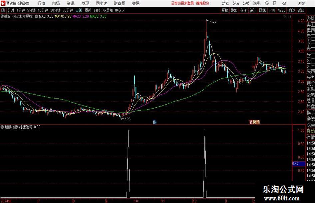
Task: Click the 复权 toolbar button
Action: pyautogui.click(x=225, y=10)
